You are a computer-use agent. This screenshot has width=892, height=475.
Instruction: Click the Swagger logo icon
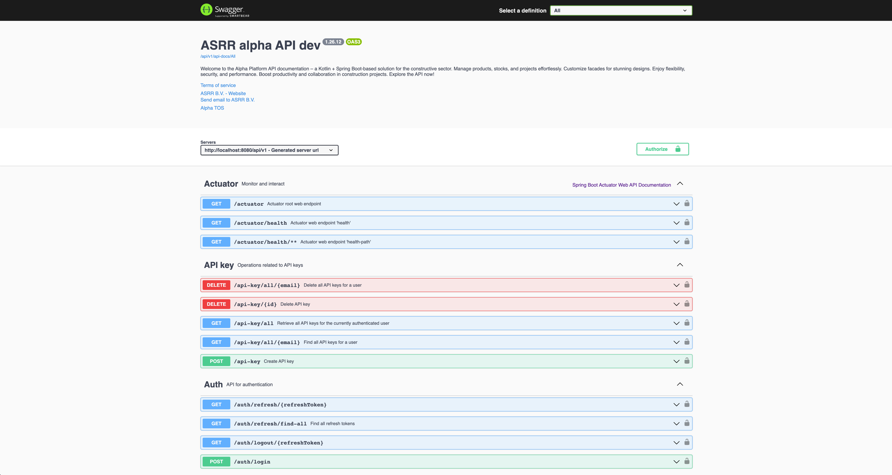pyautogui.click(x=206, y=10)
